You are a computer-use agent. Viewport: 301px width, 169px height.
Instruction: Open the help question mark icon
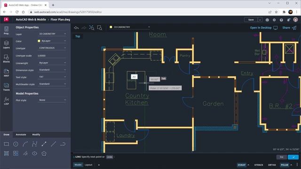point(281,20)
